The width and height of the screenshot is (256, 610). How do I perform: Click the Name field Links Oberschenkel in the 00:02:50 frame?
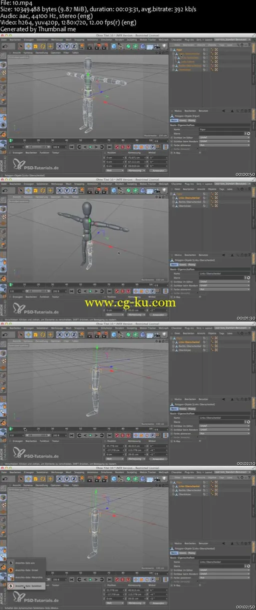224,562
